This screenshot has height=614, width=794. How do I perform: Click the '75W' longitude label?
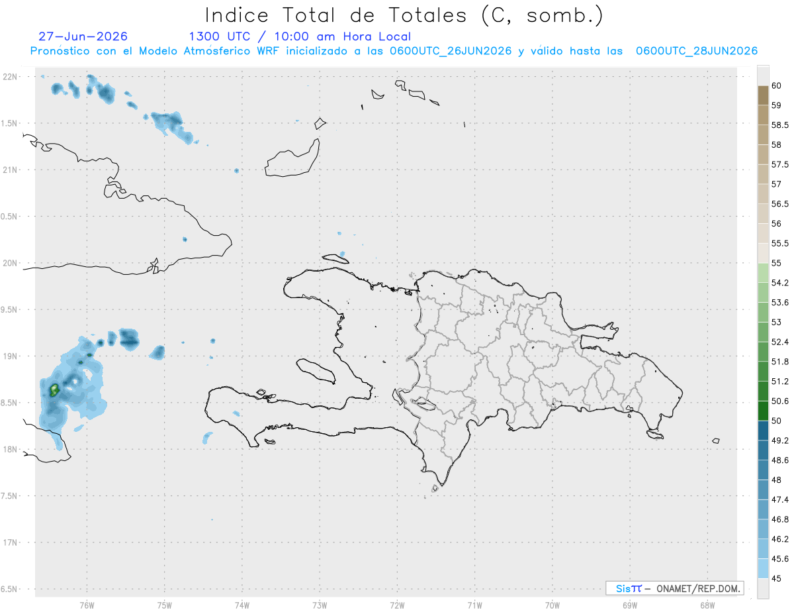[164, 605]
